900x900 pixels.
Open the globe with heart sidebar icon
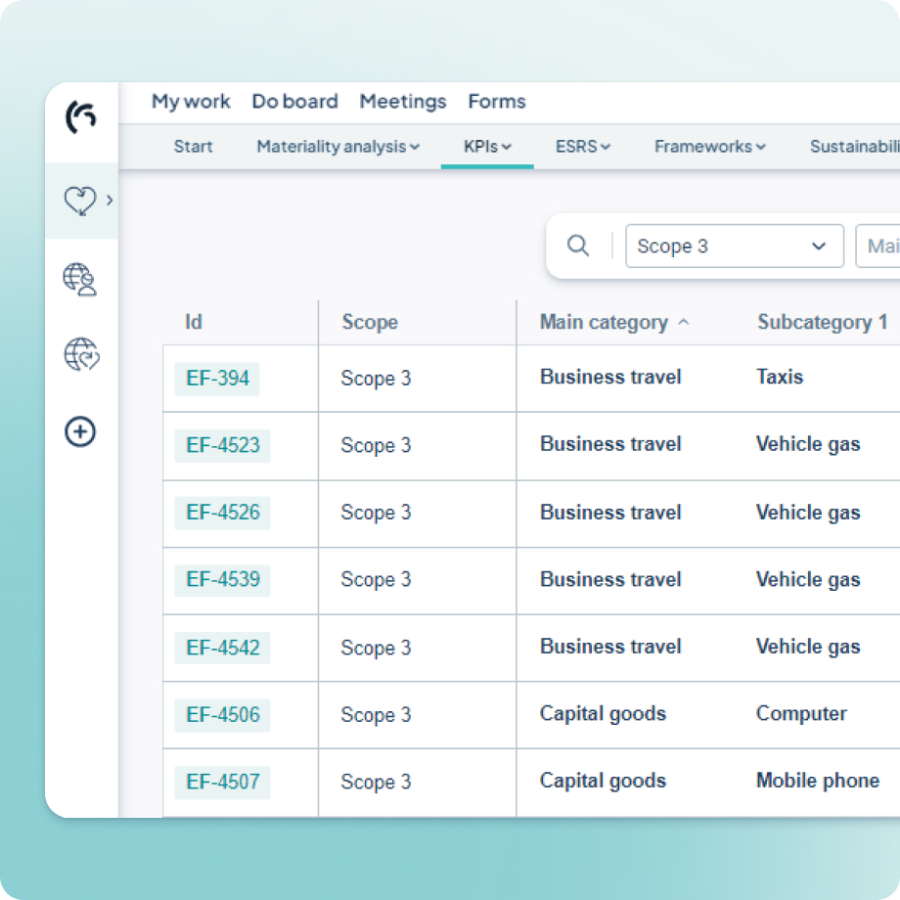coord(81,354)
